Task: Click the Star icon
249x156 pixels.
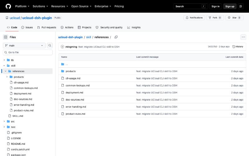Action: point(229,18)
